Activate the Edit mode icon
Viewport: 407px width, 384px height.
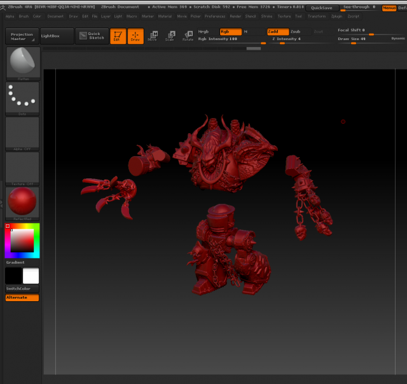pyautogui.click(x=118, y=36)
